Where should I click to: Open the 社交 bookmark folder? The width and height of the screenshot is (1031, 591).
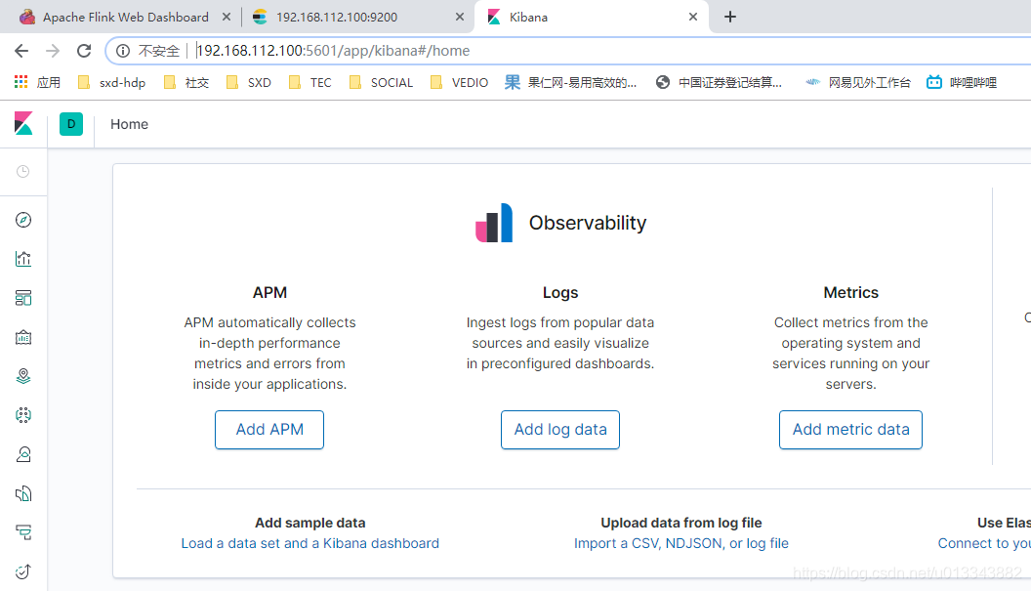coord(186,82)
